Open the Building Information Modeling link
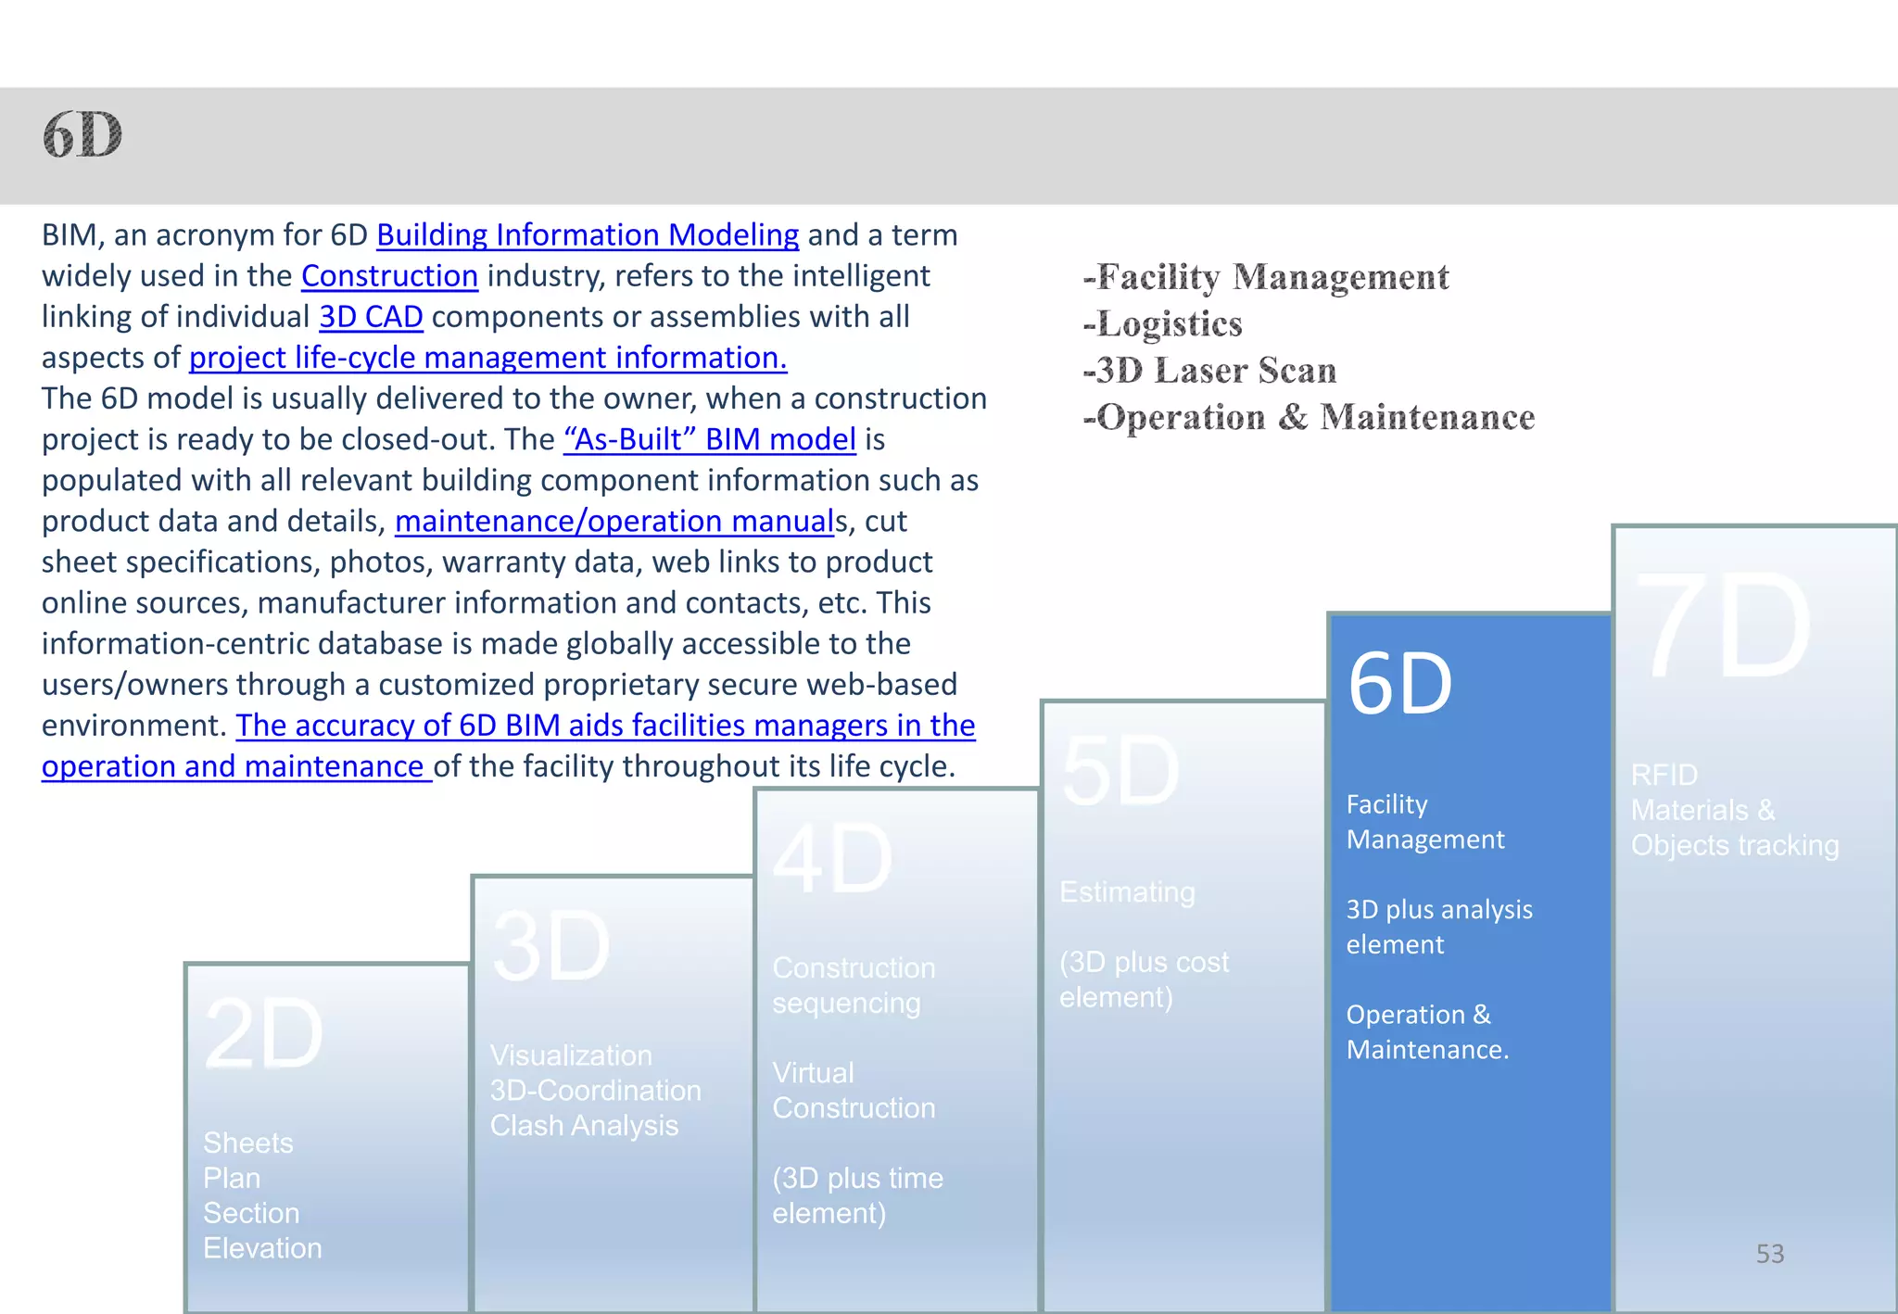This screenshot has width=1898, height=1314. click(x=588, y=235)
